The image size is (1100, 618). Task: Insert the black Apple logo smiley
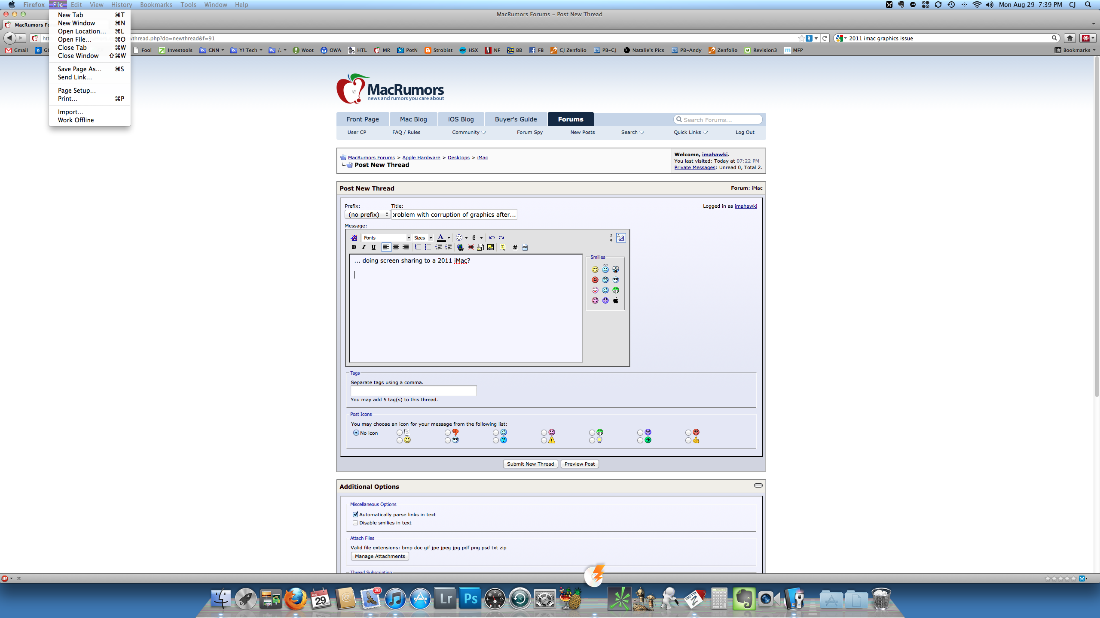[x=615, y=300]
